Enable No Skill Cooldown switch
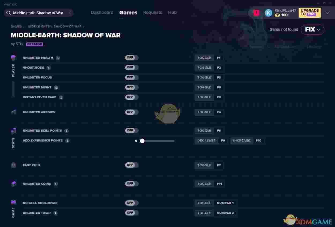The width and height of the screenshot is (335, 227). [132, 203]
